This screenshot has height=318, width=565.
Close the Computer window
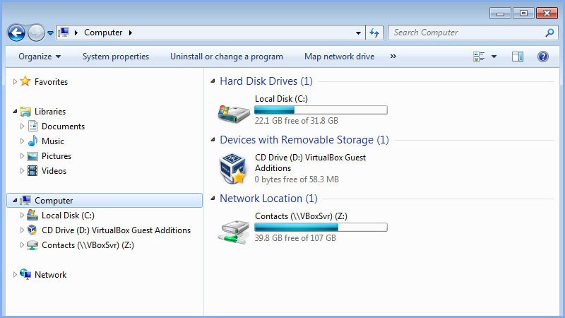[x=547, y=13]
